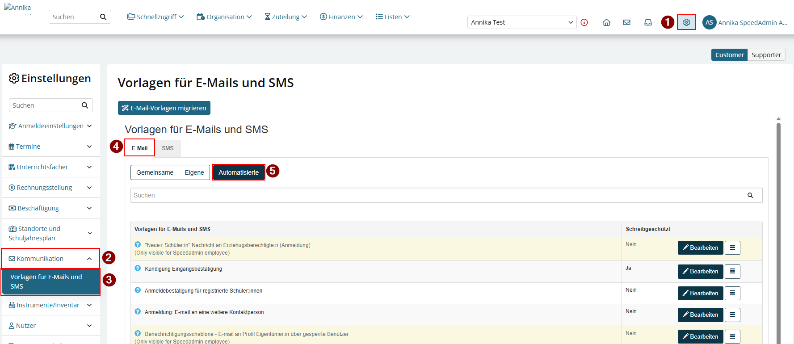Click the template panel vertical scrollbar
Image resolution: width=794 pixels, height=344 pixels.
(x=778, y=232)
